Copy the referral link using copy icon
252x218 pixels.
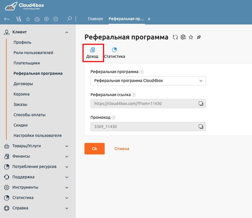point(201,104)
